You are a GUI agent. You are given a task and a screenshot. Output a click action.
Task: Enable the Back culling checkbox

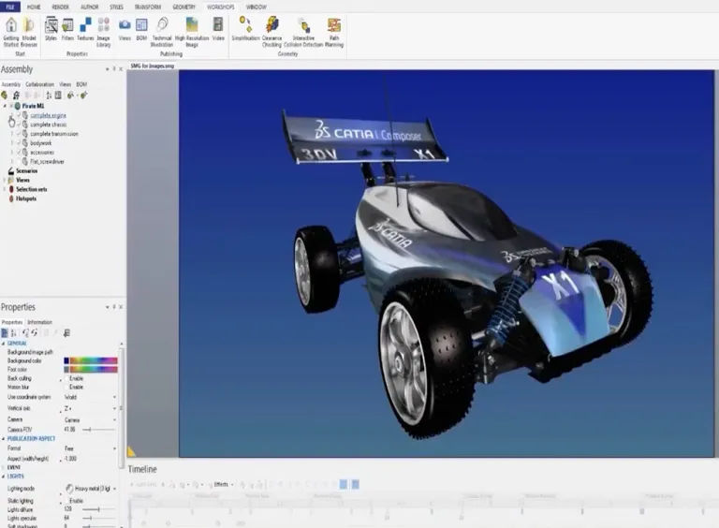coord(65,378)
